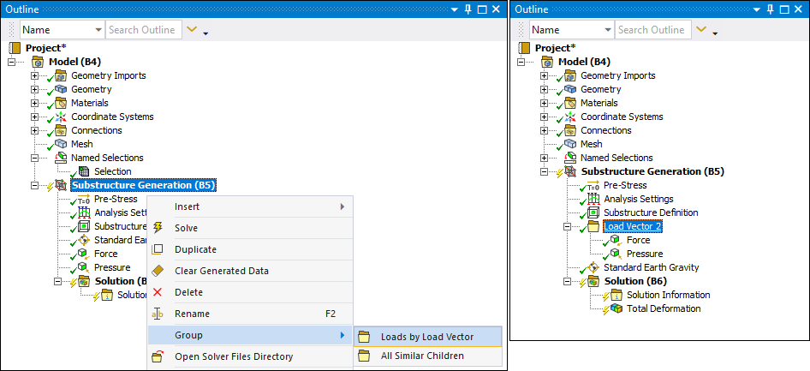Click Load Vector 2 folder icon in right Outline

[593, 226]
